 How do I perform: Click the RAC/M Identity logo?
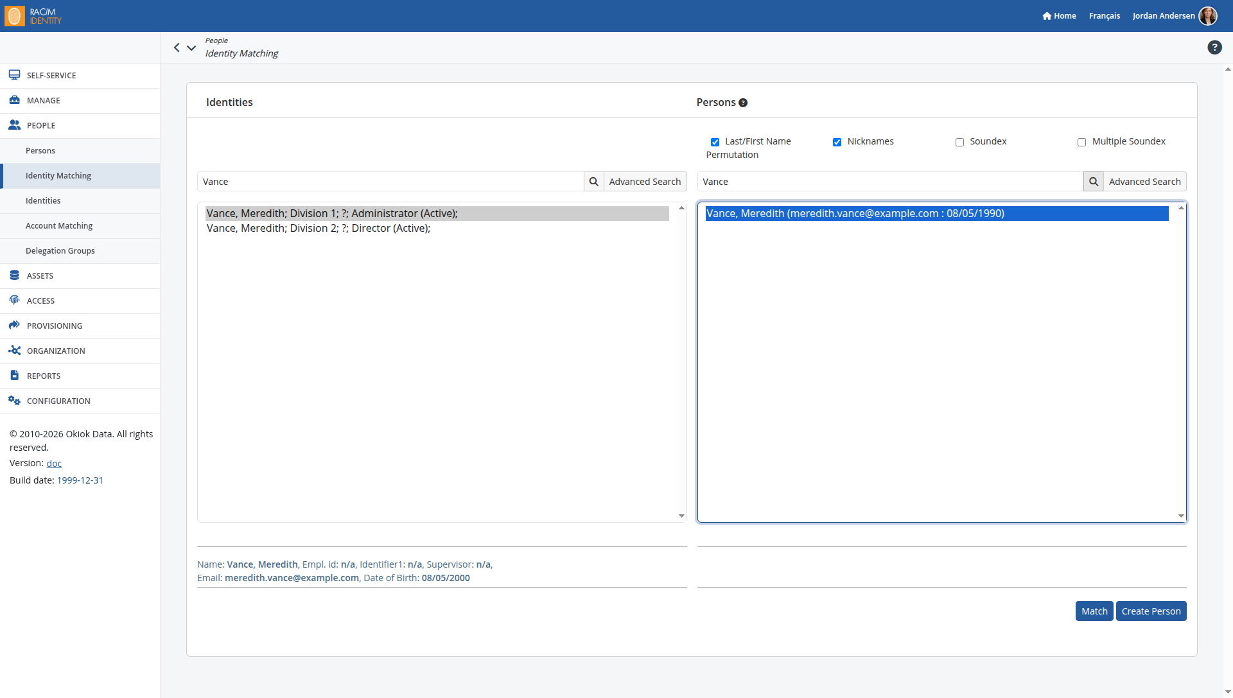click(33, 16)
